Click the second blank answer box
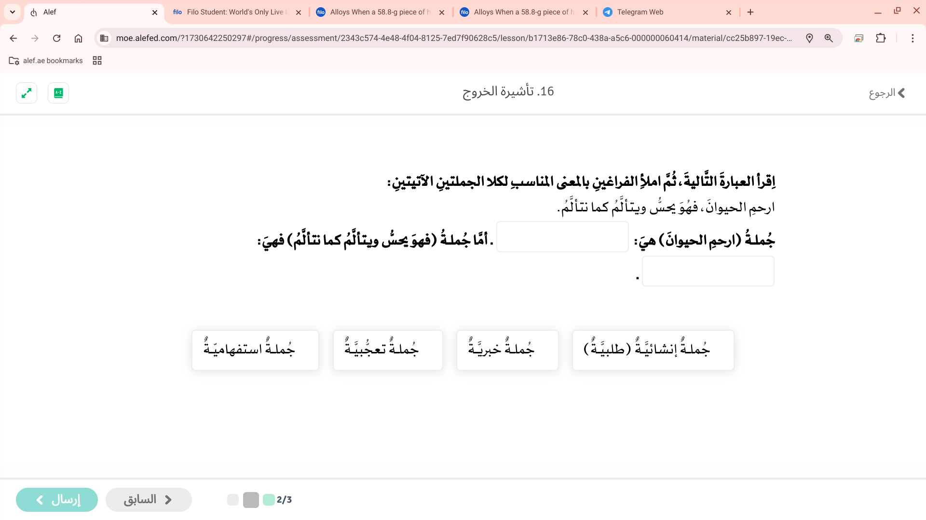 pos(708,271)
